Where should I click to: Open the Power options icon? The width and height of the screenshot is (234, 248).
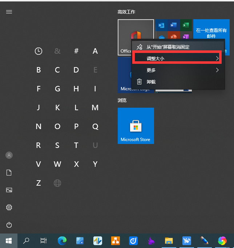[x=9, y=225]
